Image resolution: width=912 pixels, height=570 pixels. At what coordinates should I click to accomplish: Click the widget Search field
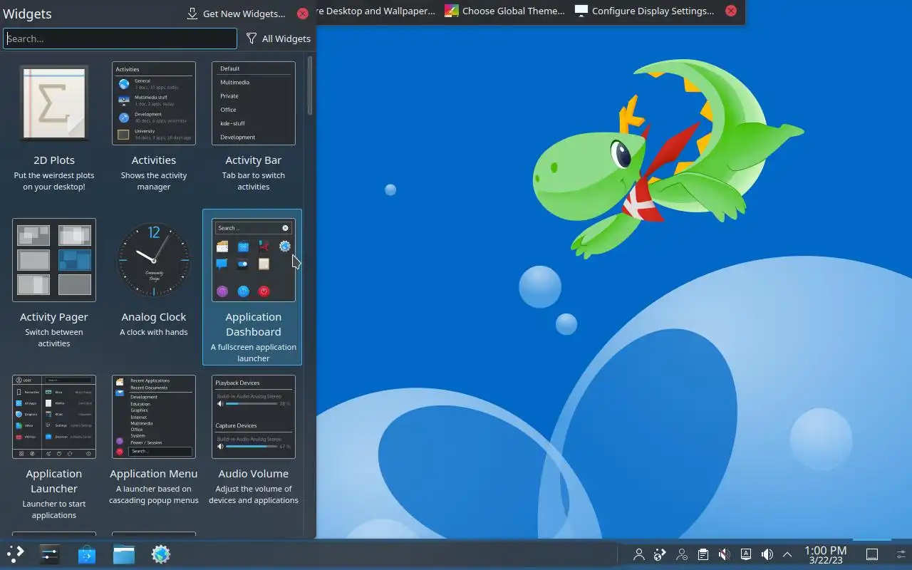point(120,38)
